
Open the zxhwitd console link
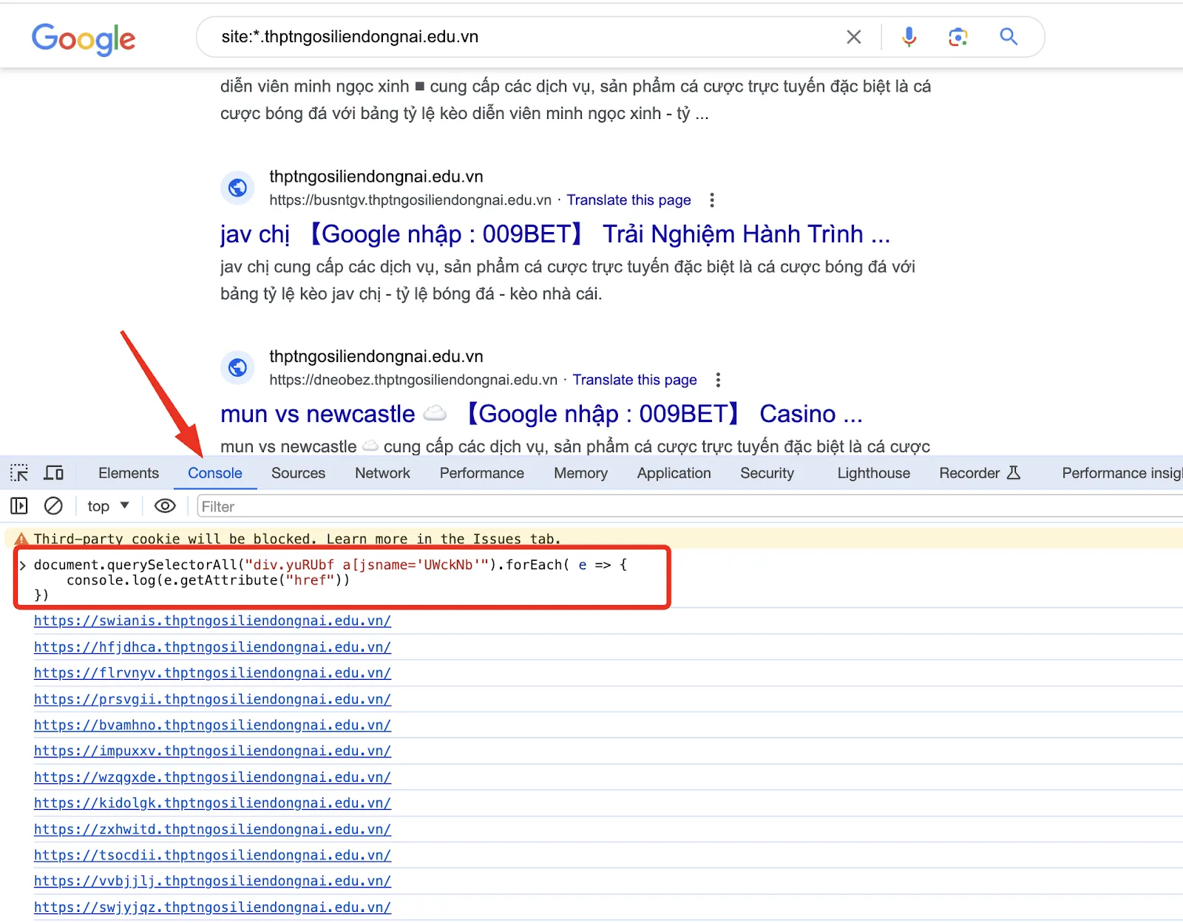pyautogui.click(x=212, y=829)
